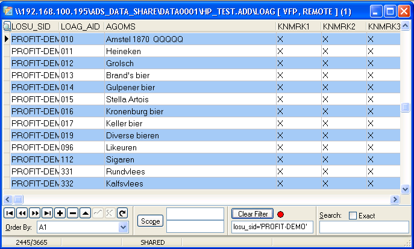Select the Stella Artois cell

[190, 99]
